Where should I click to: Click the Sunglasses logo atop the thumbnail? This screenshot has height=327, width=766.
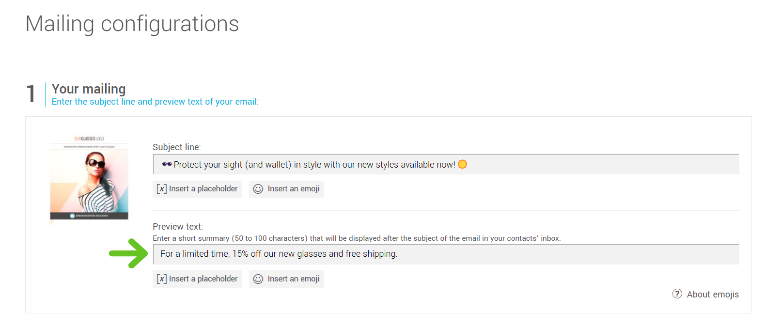click(x=89, y=139)
